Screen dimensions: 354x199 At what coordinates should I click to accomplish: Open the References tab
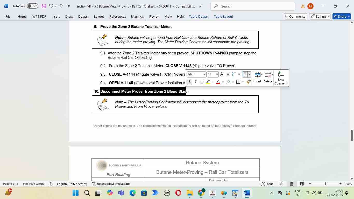[118, 16]
